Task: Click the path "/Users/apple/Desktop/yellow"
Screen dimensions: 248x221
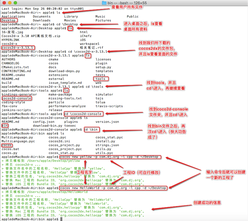Action: (53, 161)
